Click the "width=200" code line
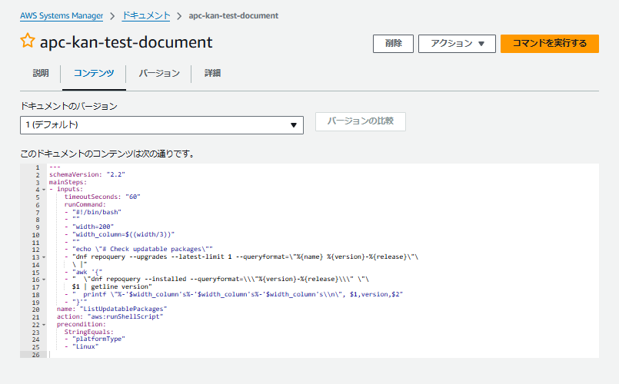This screenshot has height=384, width=619. coord(89,227)
